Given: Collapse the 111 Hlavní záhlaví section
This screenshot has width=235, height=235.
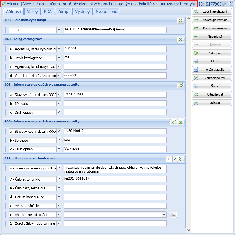Looking at the screenshot, I should click(181, 159).
